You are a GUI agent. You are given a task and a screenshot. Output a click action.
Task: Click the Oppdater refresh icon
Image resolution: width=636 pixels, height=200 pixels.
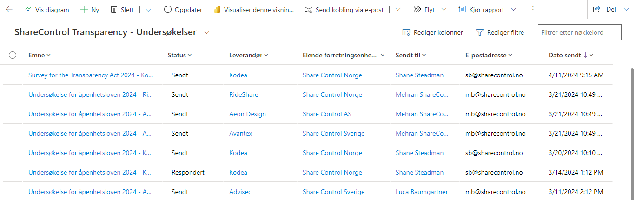pos(168,9)
